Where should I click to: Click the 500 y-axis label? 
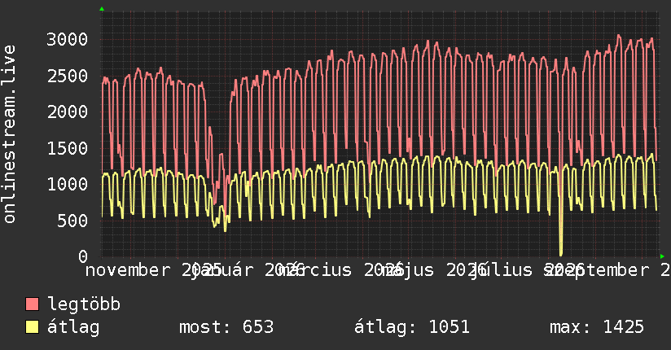tap(72, 221)
